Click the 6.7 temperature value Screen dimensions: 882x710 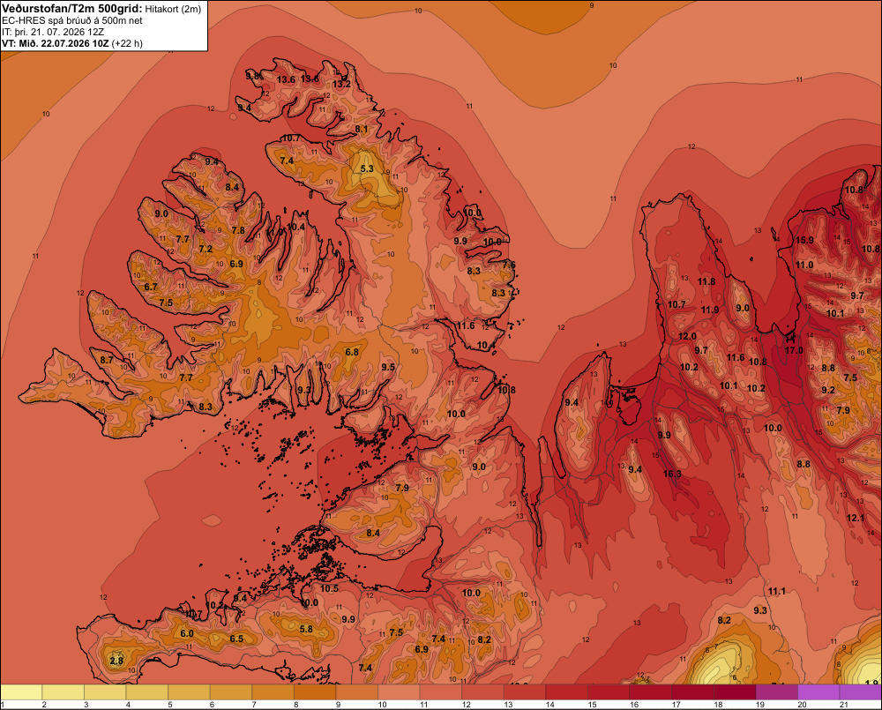pos(151,287)
